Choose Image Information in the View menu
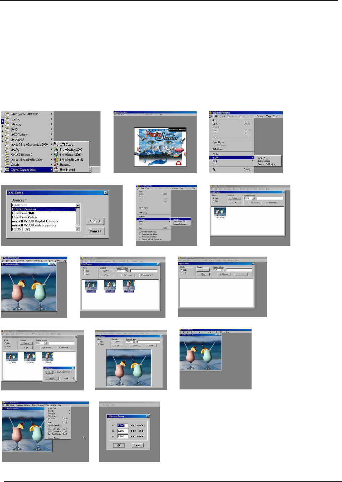The width and height of the screenshot is (342, 482). [58, 425]
